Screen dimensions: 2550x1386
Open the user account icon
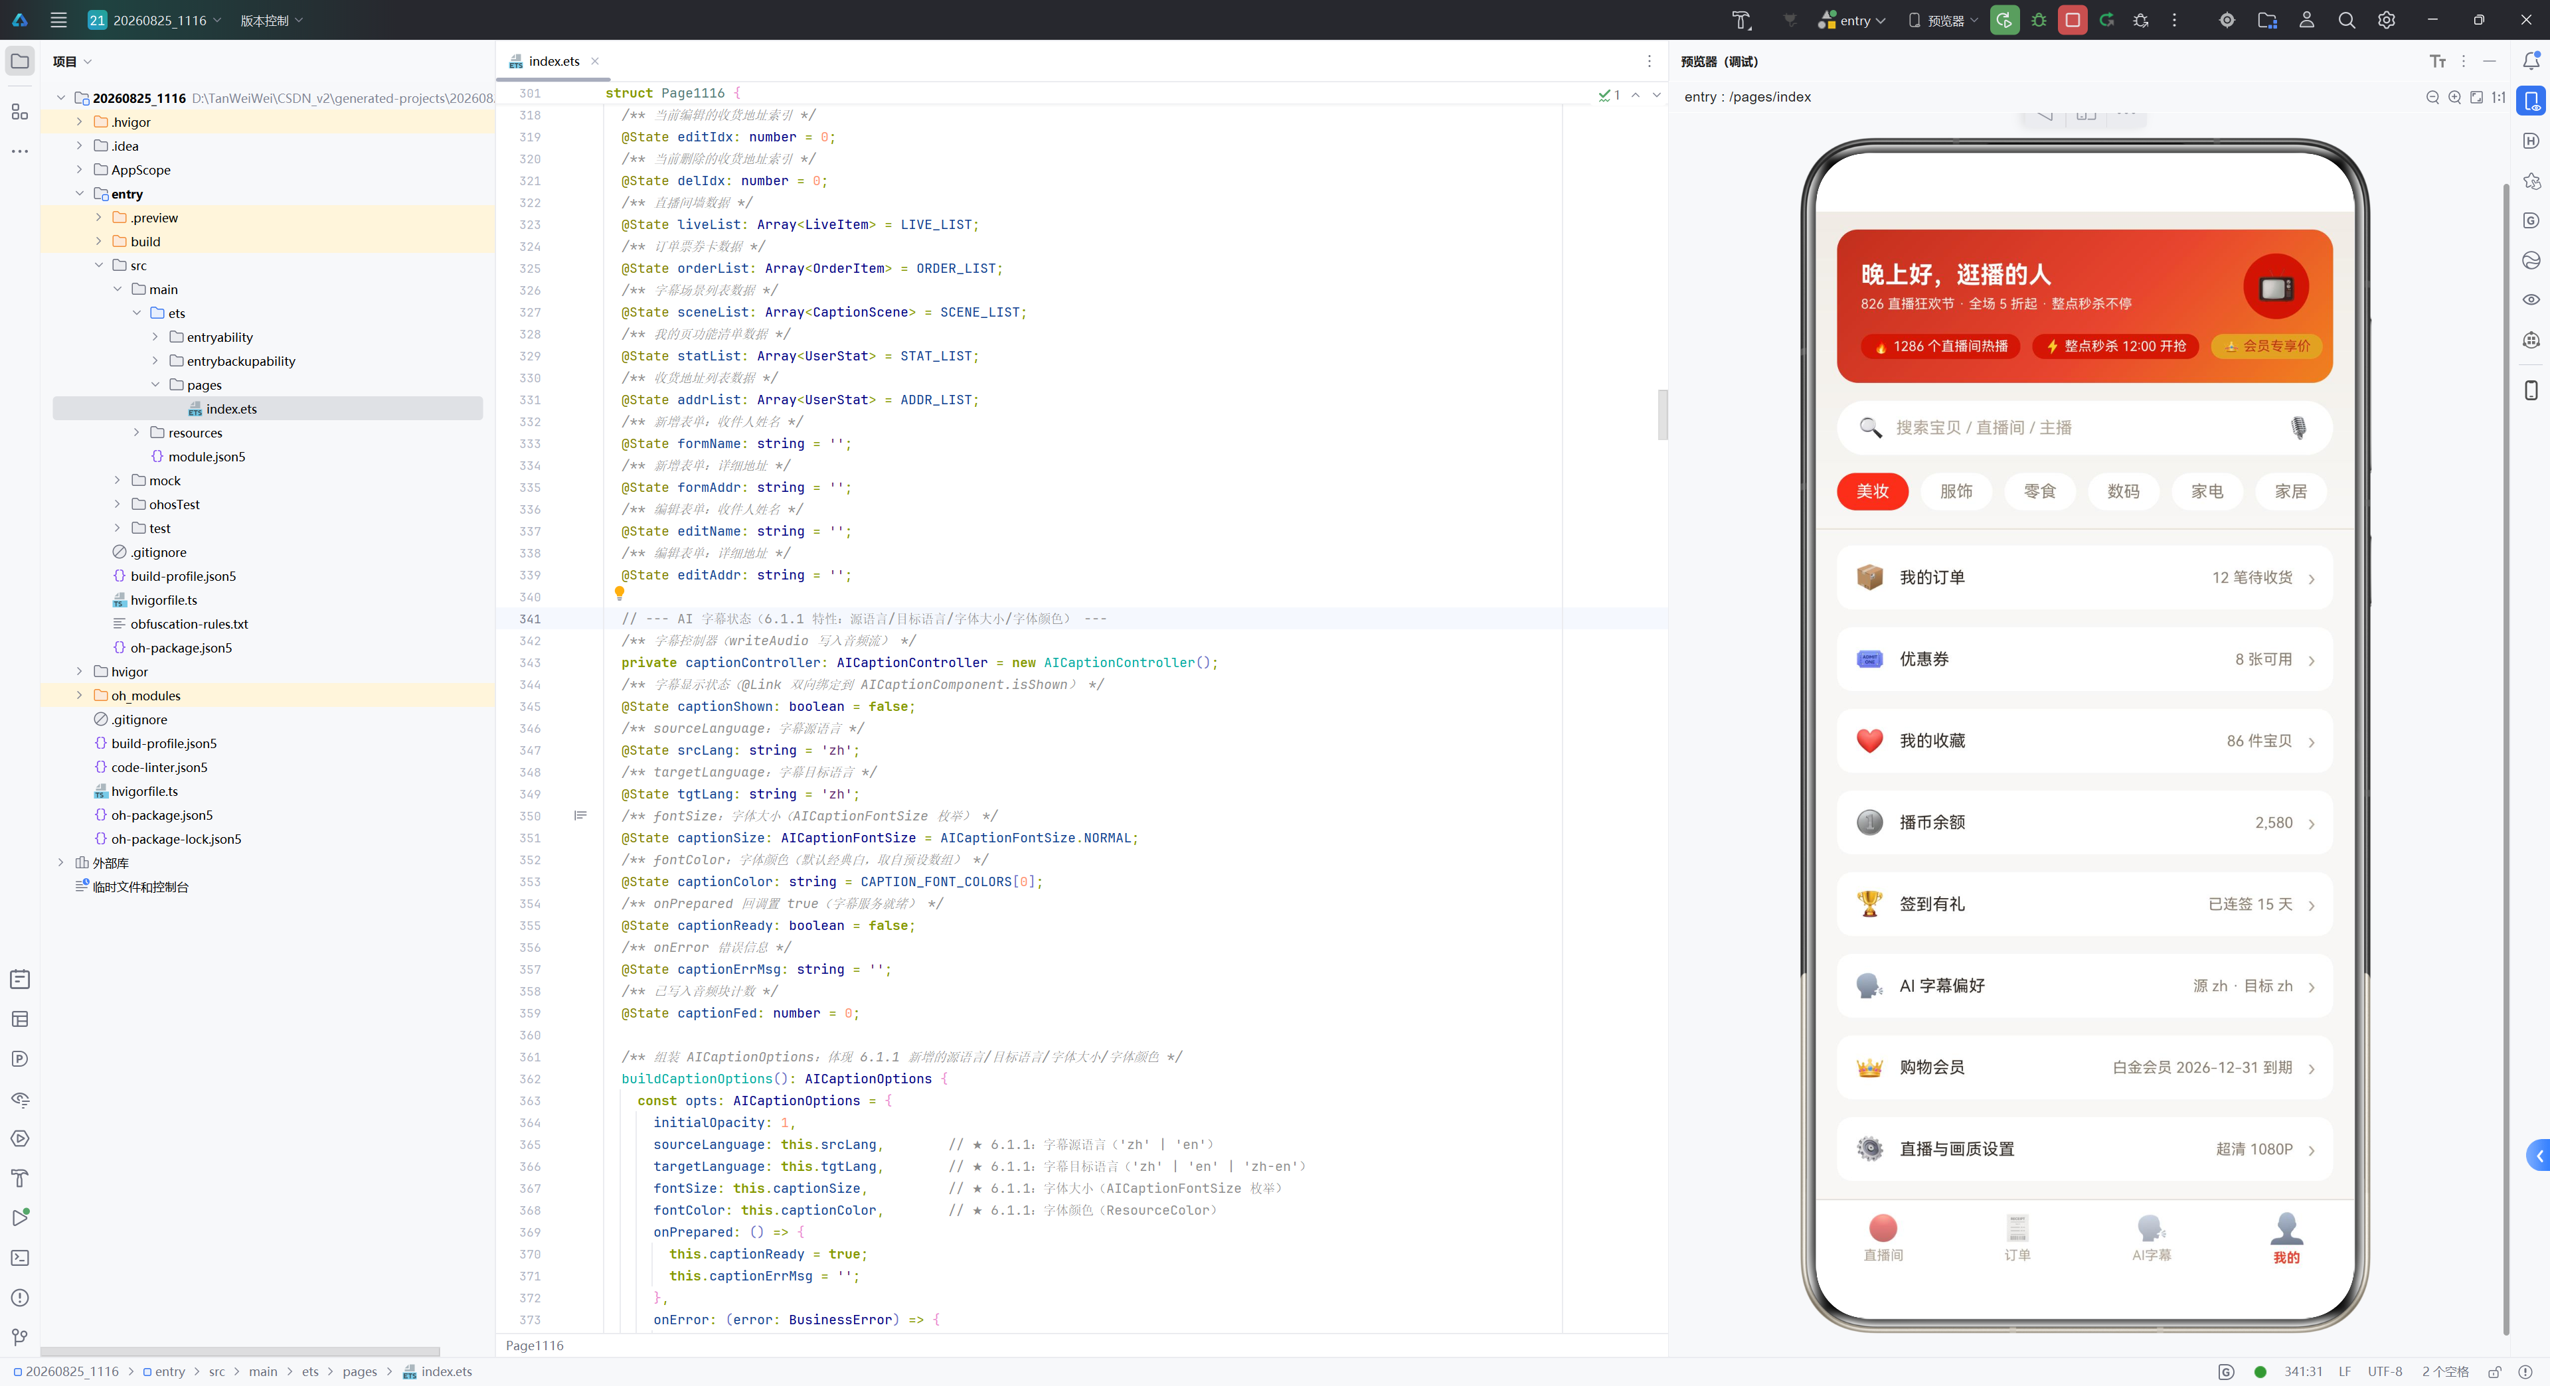2306,20
